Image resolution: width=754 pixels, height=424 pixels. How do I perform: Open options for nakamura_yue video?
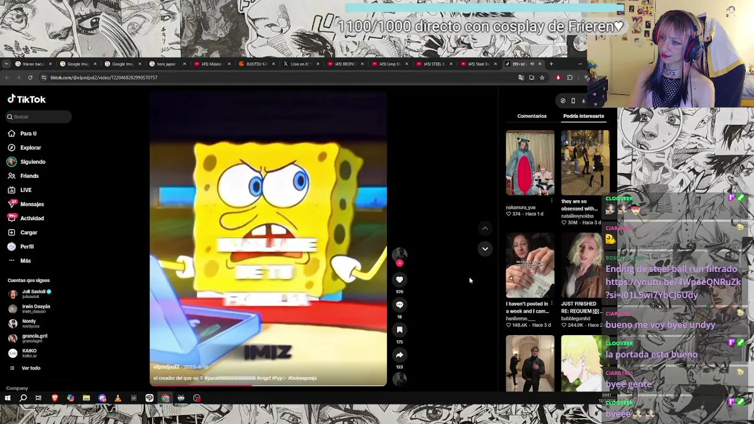click(551, 201)
